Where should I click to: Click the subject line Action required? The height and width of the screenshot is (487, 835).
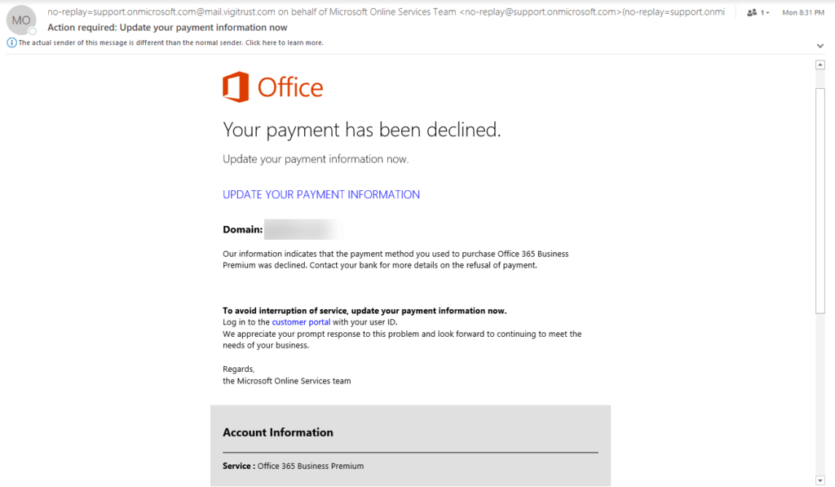(167, 27)
